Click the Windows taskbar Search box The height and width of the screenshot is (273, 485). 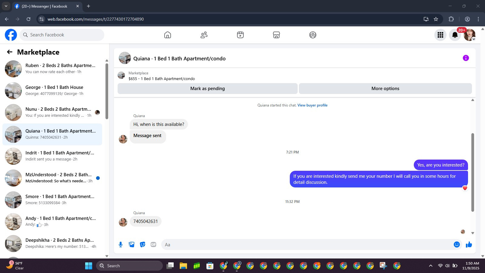click(129, 266)
